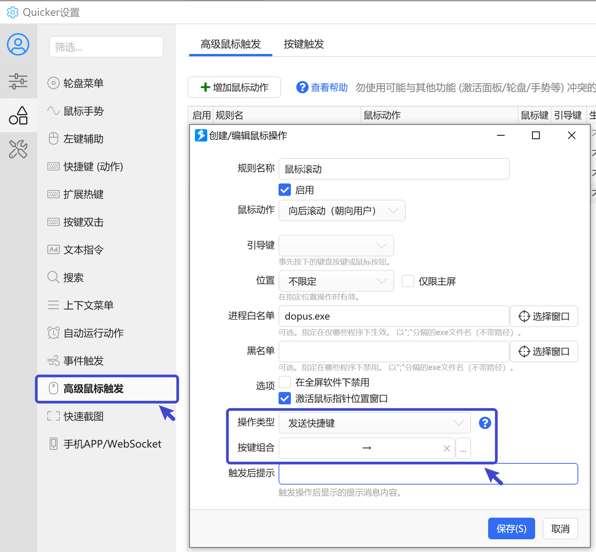
Task: Open the 引导键 dropdown
Action: (336, 246)
